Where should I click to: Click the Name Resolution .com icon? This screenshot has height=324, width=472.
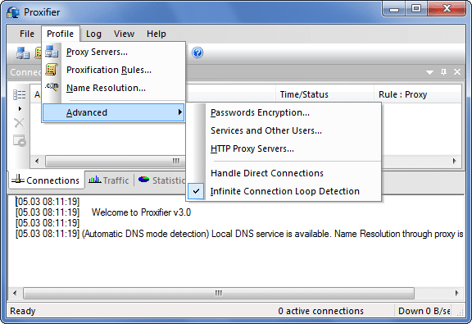tap(52, 87)
